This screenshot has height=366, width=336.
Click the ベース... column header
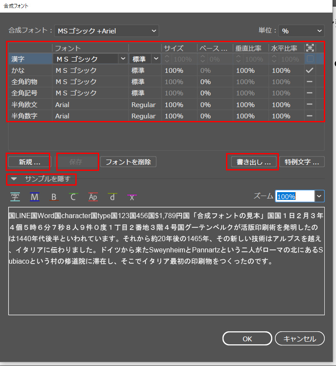(x=213, y=48)
